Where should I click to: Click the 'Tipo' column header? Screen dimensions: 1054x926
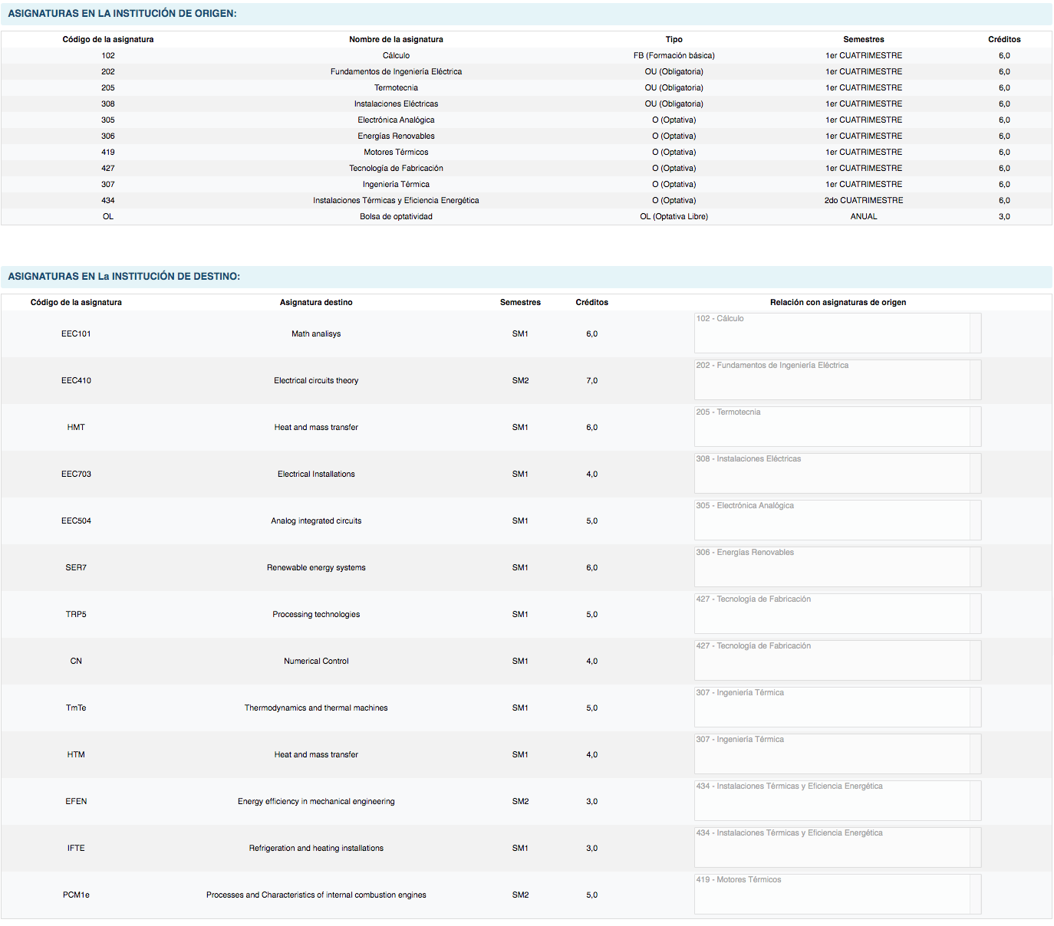click(674, 39)
